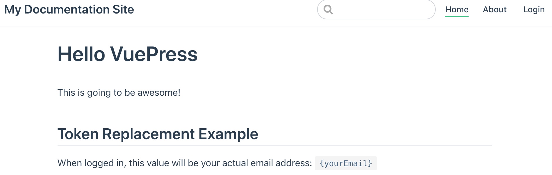Click the word 'awesome!' in the intro
The width and height of the screenshot is (552, 175).
[159, 92]
